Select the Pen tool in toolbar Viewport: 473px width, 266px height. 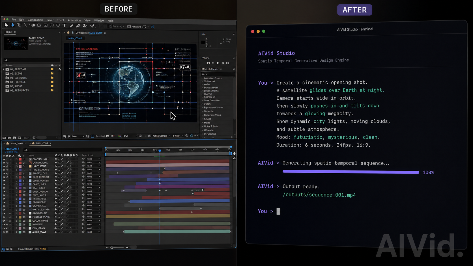tap(72, 26)
